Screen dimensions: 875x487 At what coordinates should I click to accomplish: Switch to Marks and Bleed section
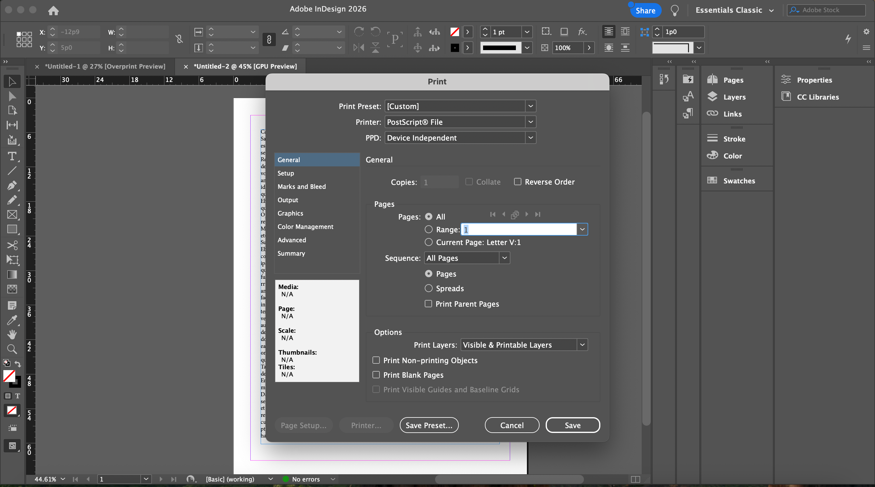[x=301, y=186]
